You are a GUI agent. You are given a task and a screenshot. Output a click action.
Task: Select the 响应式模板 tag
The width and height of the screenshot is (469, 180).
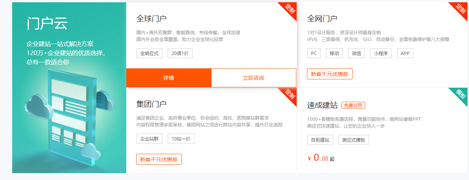[x=354, y=140]
